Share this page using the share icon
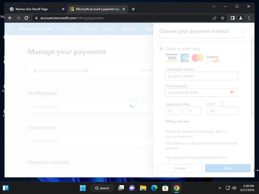The image size is (259, 194). point(214,18)
